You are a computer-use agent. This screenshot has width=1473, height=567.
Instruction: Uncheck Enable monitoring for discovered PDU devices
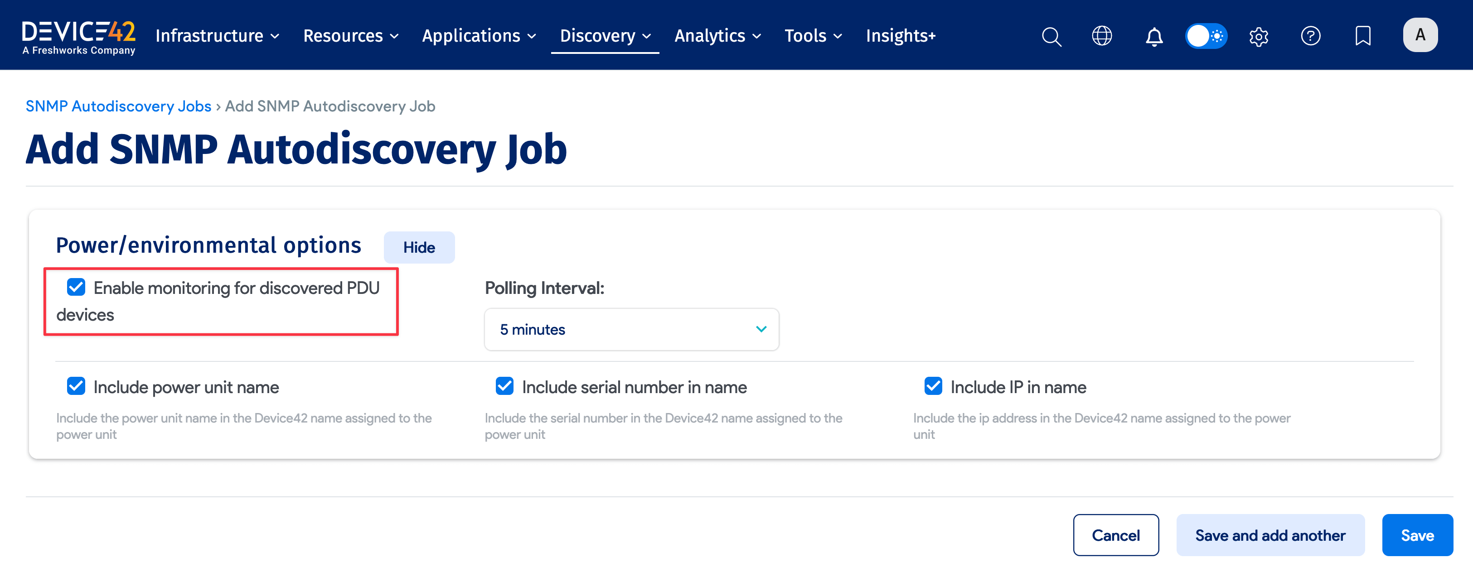click(x=76, y=287)
